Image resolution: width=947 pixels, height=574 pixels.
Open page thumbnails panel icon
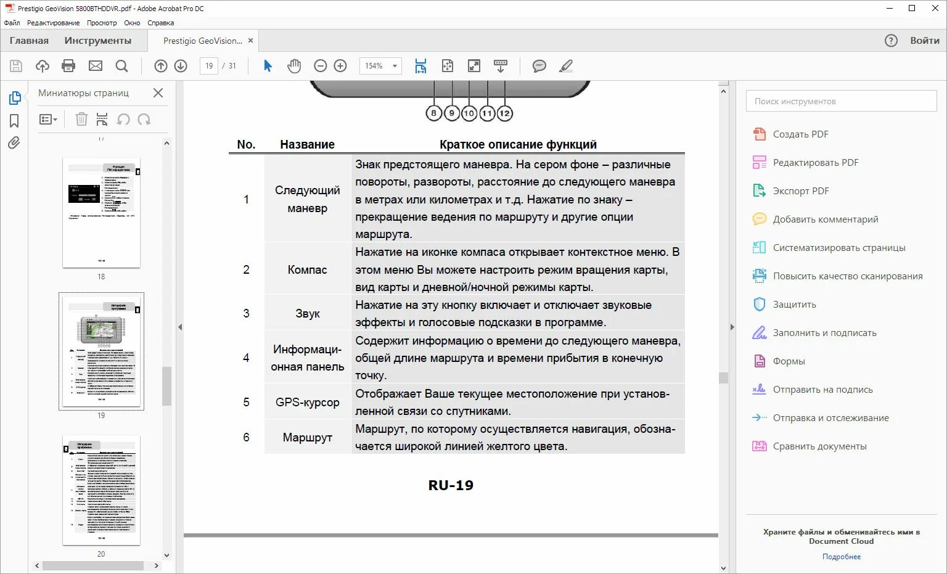click(15, 98)
